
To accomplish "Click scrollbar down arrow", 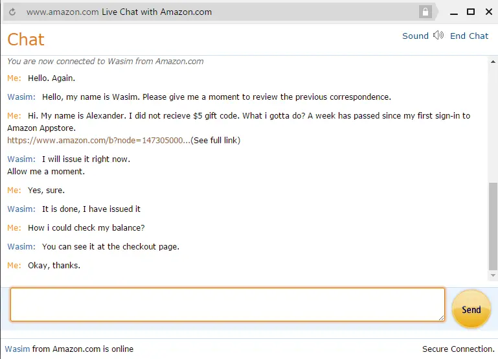I will 493,275.
